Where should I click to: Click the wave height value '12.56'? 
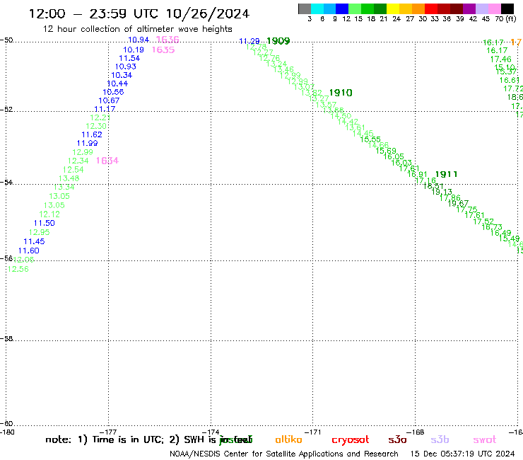tap(18, 269)
